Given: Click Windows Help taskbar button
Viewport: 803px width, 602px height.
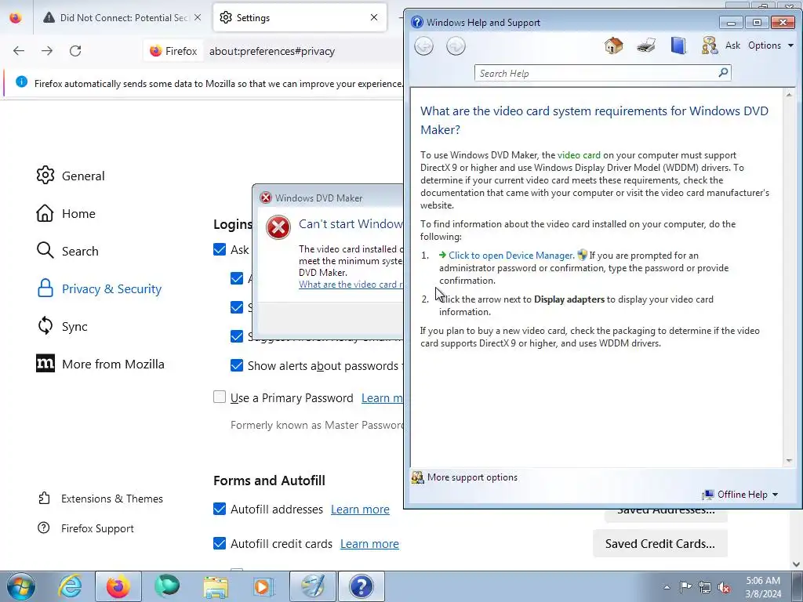Looking at the screenshot, I should 361,586.
